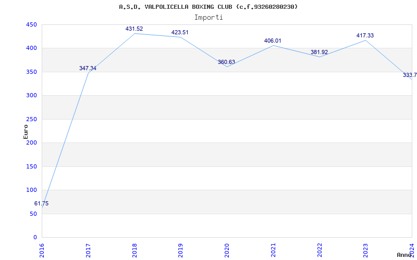
Task: Click the 350 y-axis tick label
Action: click(31, 72)
